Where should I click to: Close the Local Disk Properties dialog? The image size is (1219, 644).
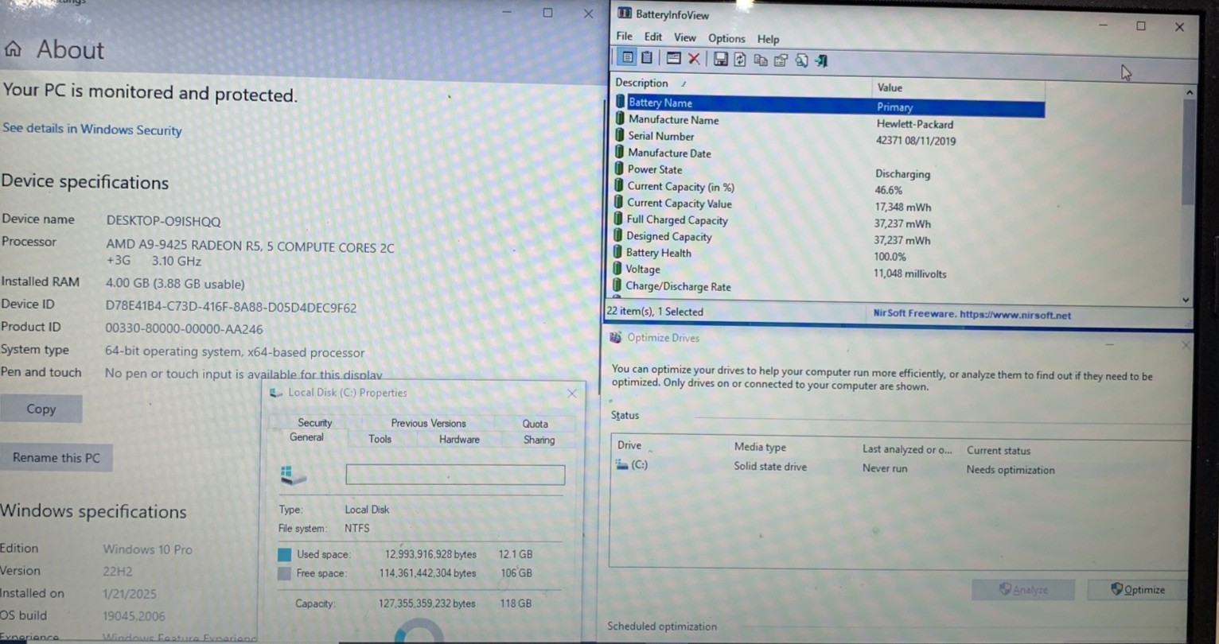pyautogui.click(x=571, y=393)
